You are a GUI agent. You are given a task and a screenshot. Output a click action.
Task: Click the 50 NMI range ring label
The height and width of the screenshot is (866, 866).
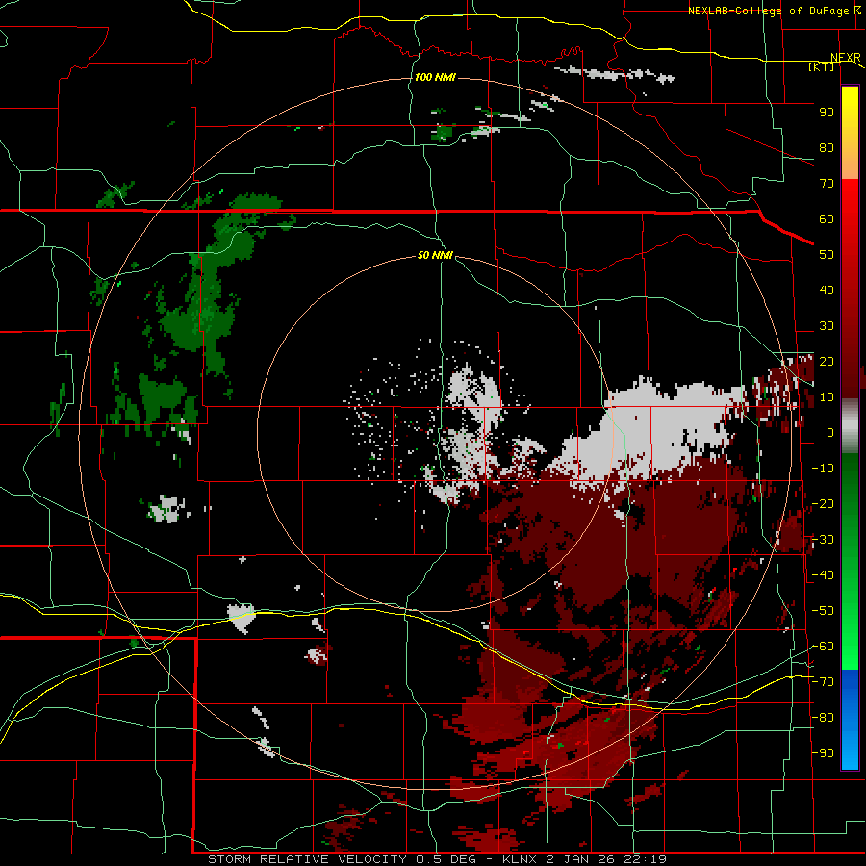(435, 255)
